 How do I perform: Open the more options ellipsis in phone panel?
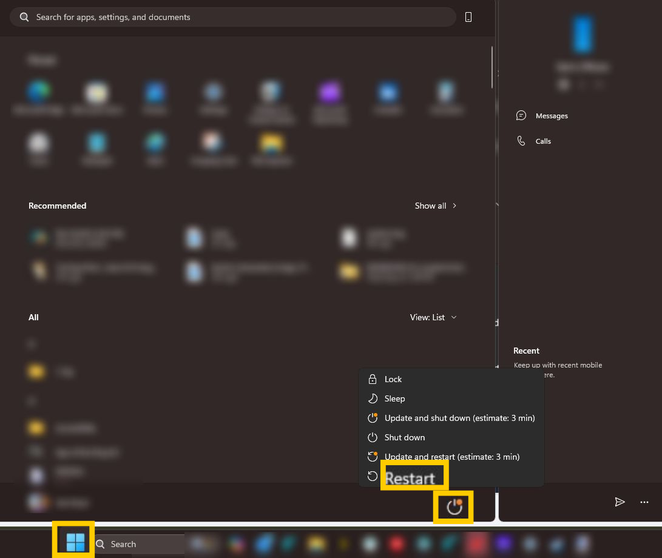tap(644, 502)
